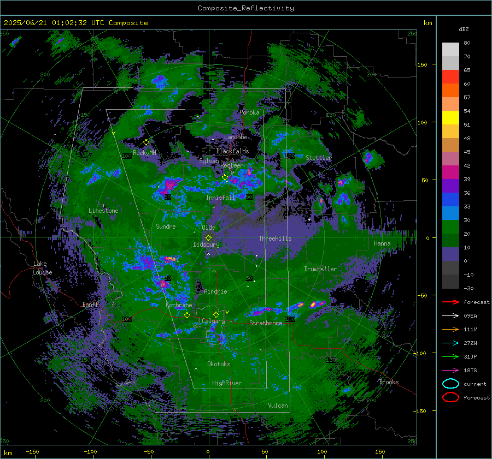Click the dBZ legend heading
492x459 pixels.
coord(464,29)
